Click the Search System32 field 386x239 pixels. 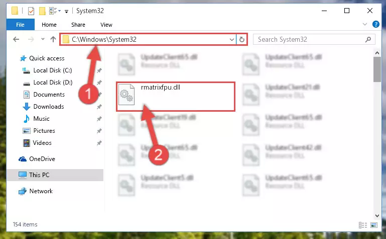click(x=310, y=39)
